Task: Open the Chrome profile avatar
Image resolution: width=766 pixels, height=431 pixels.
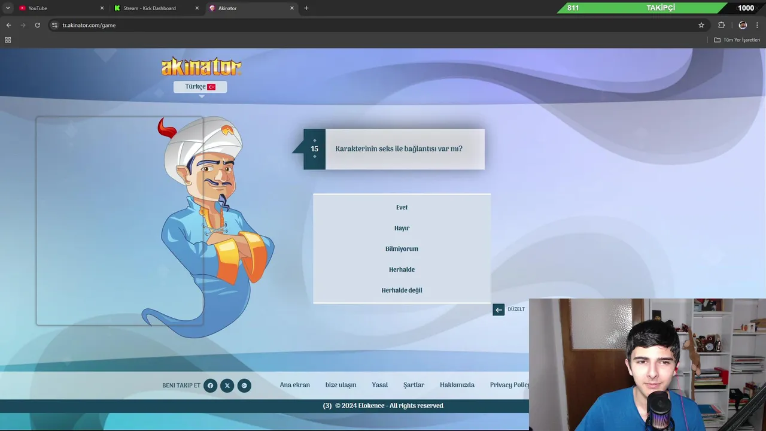Action: (743, 25)
